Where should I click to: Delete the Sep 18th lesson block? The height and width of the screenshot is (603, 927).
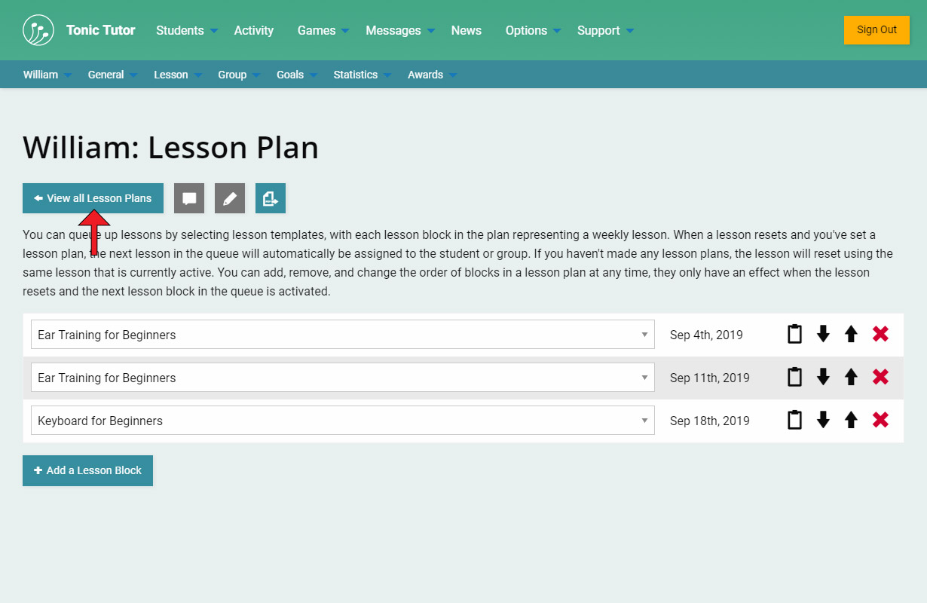point(880,420)
